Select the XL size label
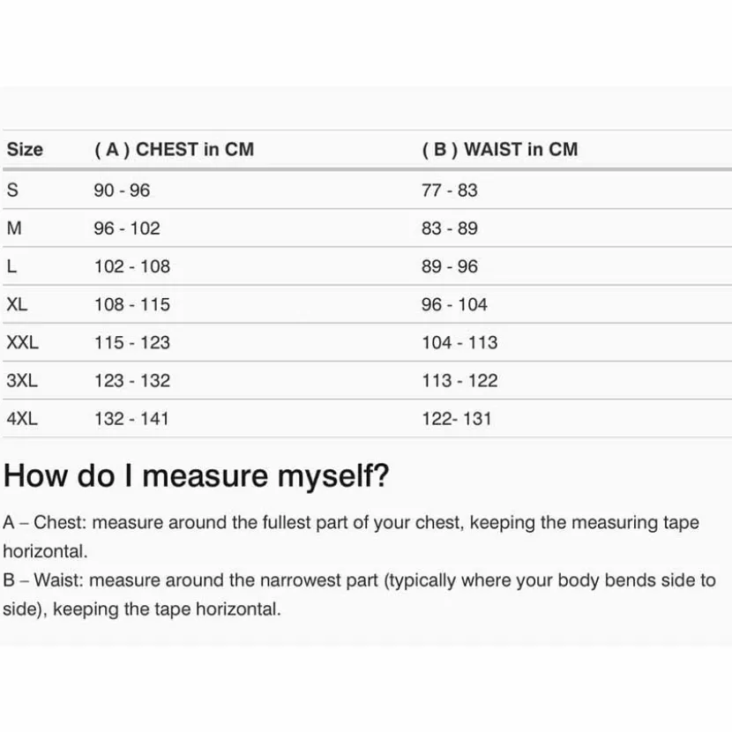This screenshot has width=732, height=732. (x=17, y=304)
